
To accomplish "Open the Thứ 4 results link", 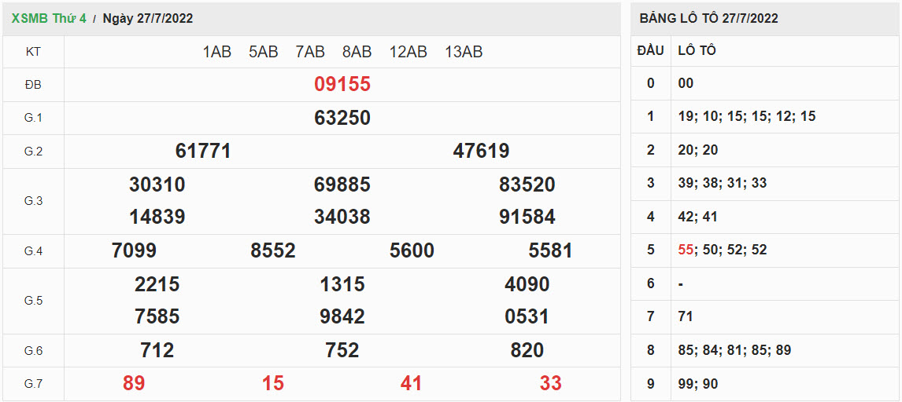I will [69, 18].
